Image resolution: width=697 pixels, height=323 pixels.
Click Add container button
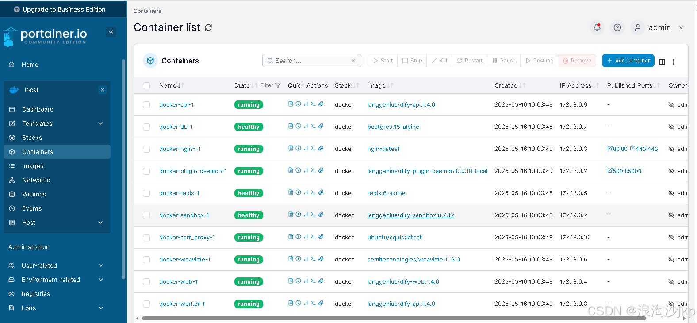(x=628, y=61)
